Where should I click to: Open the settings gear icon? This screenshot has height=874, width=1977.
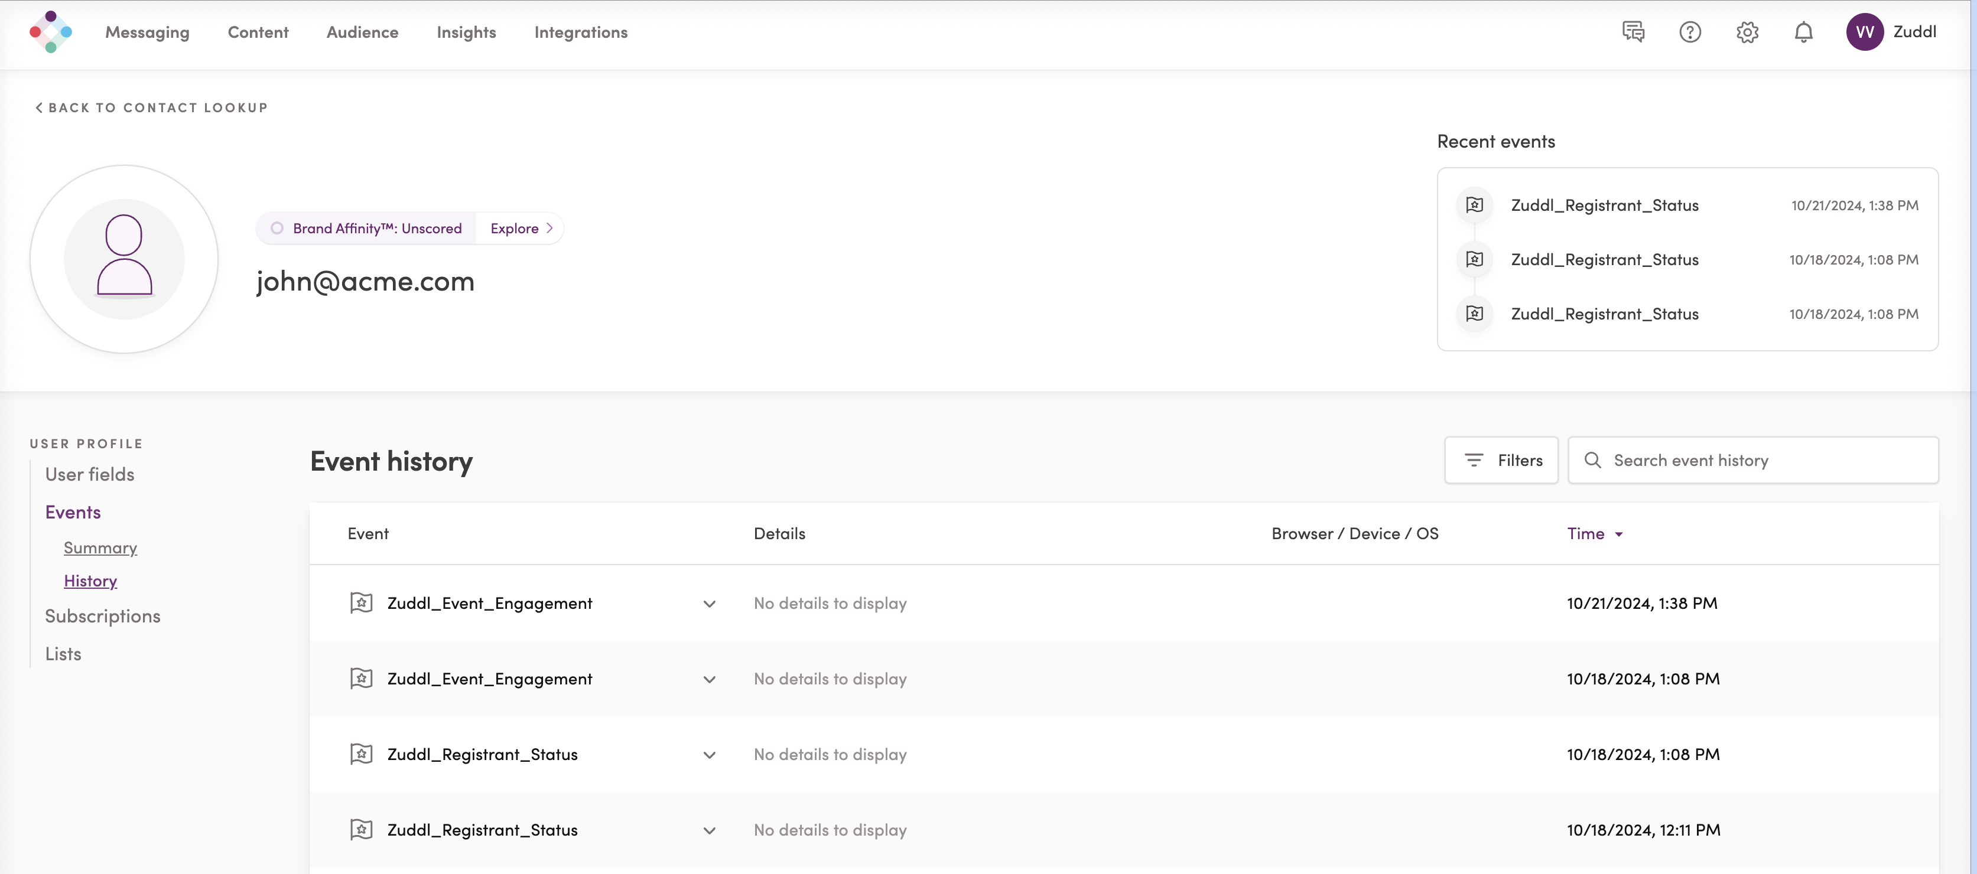[1748, 32]
